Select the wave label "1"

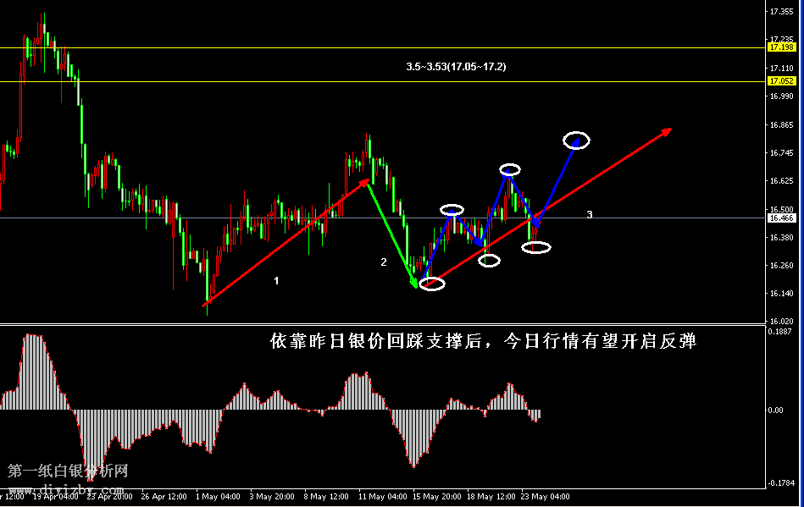tap(276, 279)
